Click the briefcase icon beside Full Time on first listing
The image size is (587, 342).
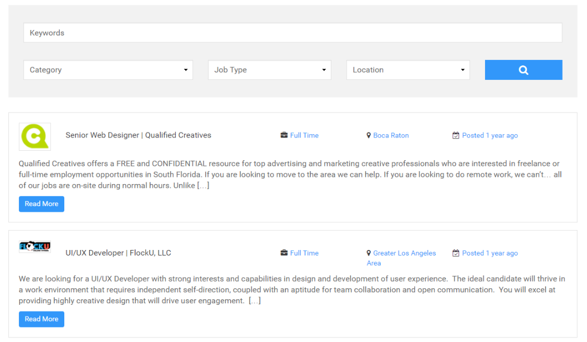pos(283,135)
